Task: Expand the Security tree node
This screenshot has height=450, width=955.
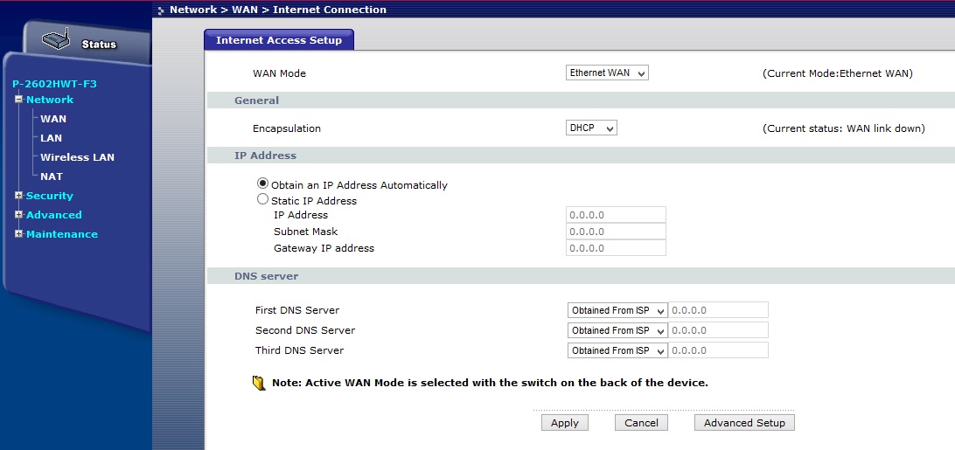Action: 19,196
